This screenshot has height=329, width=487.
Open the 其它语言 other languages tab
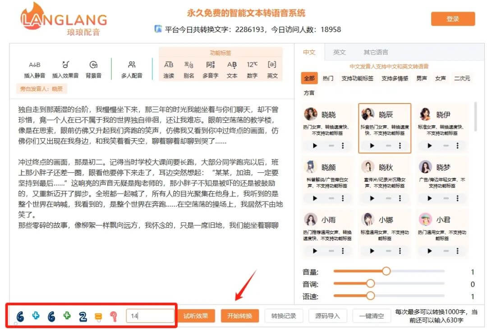[375, 52]
